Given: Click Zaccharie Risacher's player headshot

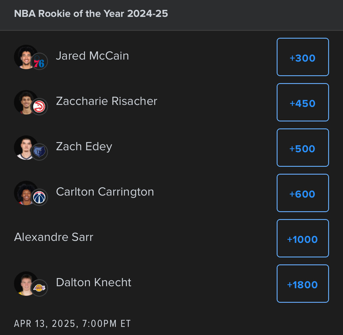Looking at the screenshot, I should pyautogui.click(x=25, y=102).
